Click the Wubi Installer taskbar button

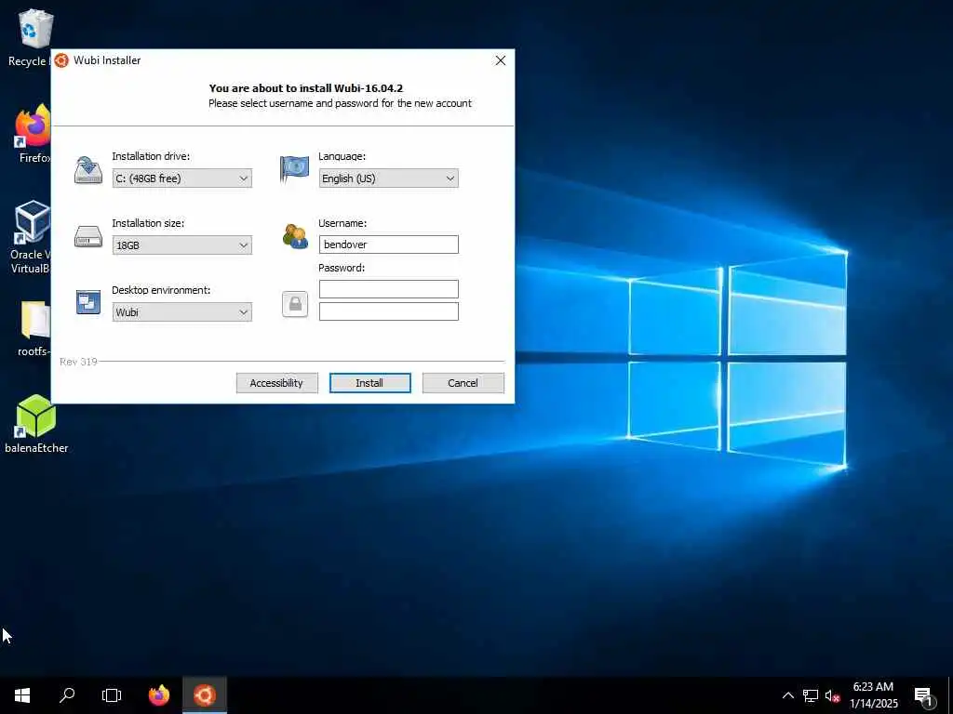(x=205, y=695)
